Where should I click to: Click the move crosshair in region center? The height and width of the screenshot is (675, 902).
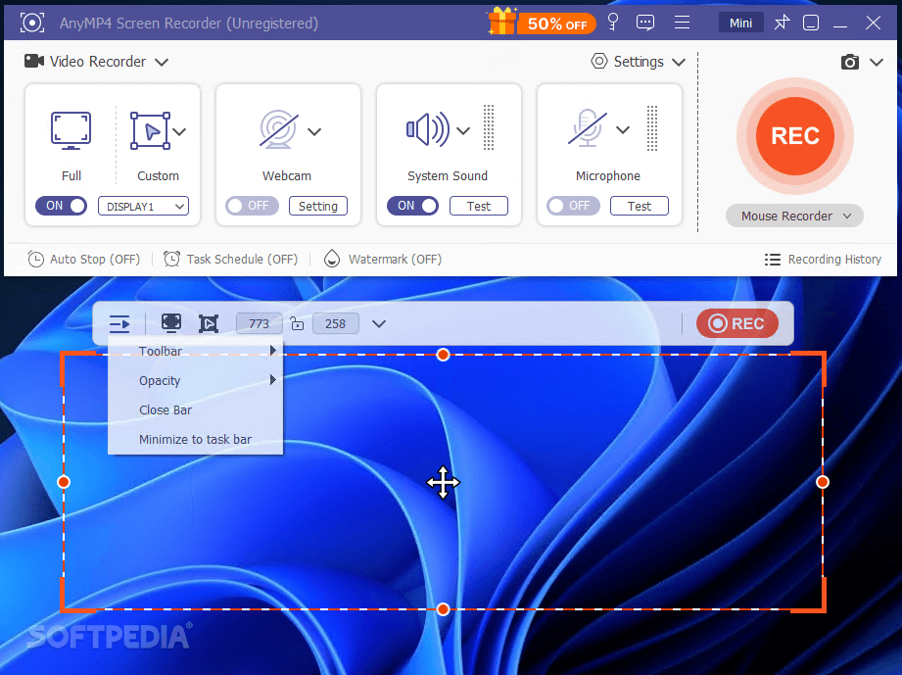(443, 482)
